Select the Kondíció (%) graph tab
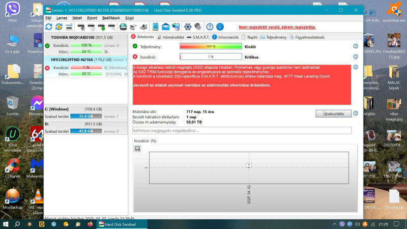Image resolution: width=407 pixels, height=229 pixels. [x=145, y=141]
